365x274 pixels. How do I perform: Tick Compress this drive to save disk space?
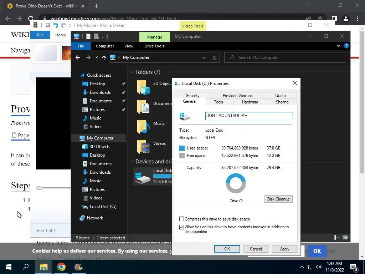click(x=181, y=219)
